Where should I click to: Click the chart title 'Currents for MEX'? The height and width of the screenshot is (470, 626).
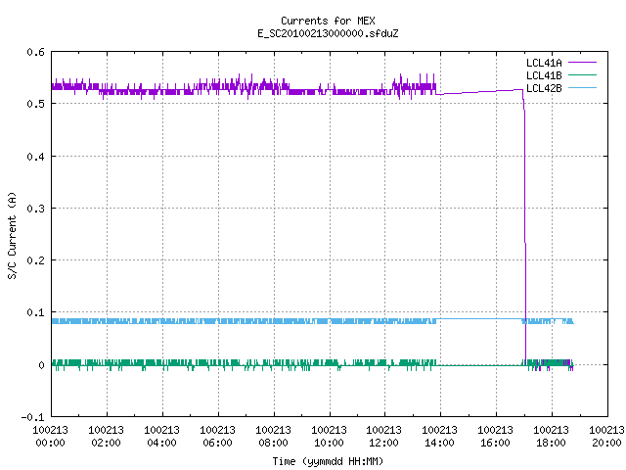[328, 21]
